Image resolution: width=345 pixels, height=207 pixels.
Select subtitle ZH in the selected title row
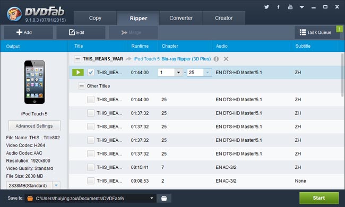[298, 73]
